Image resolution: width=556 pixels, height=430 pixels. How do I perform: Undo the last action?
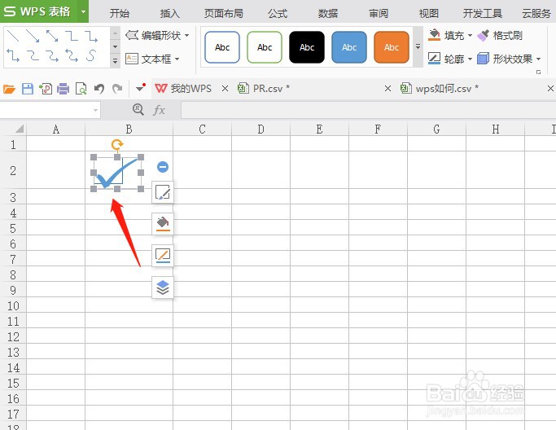point(99,88)
